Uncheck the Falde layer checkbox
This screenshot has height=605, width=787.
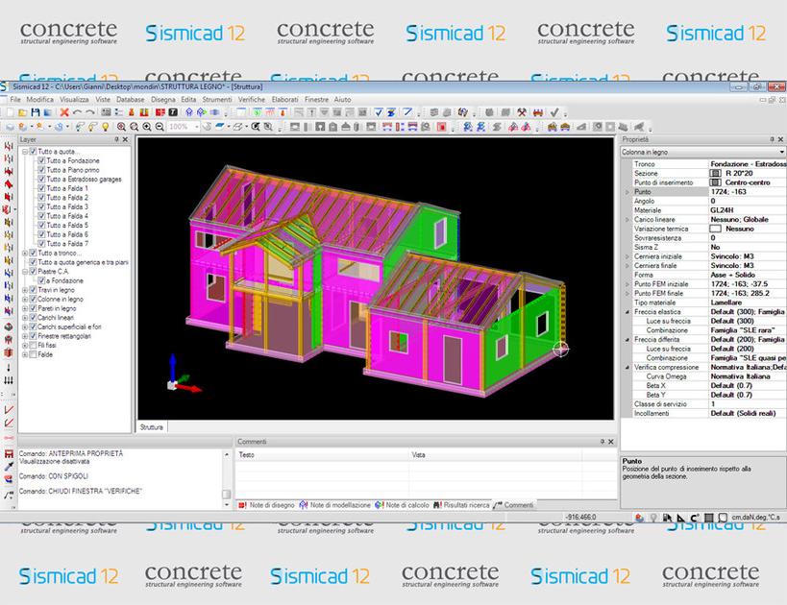33,354
